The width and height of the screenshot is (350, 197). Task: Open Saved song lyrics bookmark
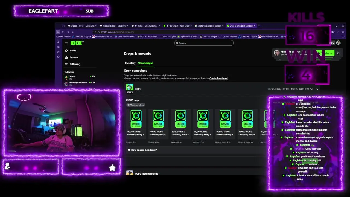169,37
